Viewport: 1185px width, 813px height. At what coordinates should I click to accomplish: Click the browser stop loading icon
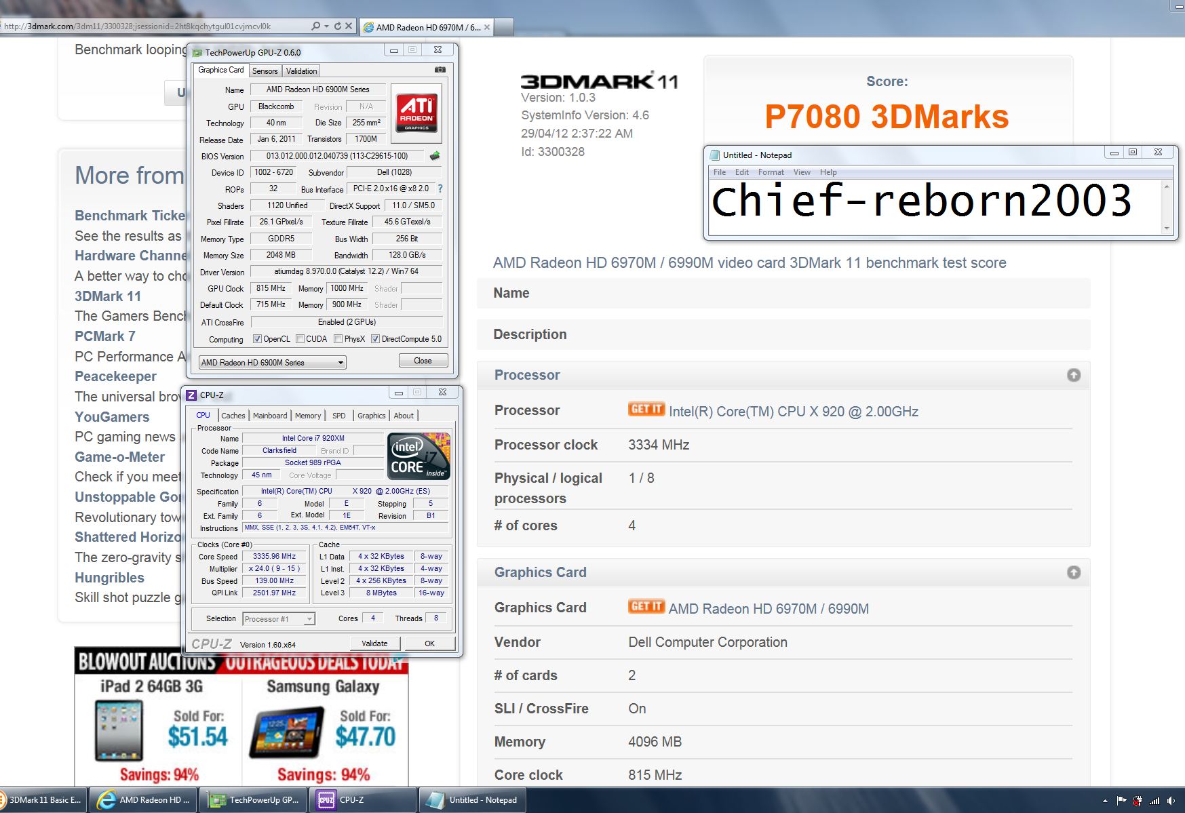click(x=349, y=26)
